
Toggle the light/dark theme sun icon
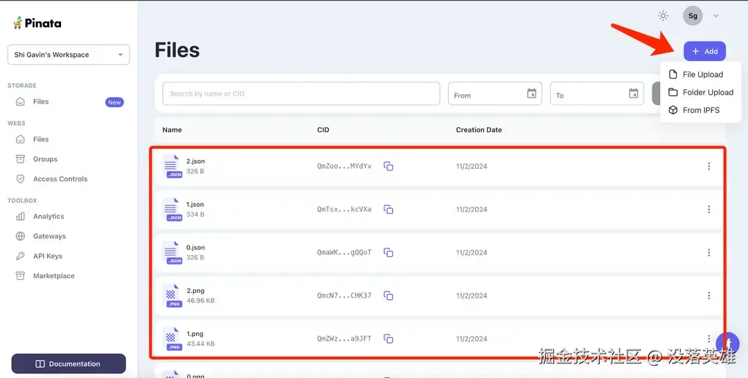(663, 16)
